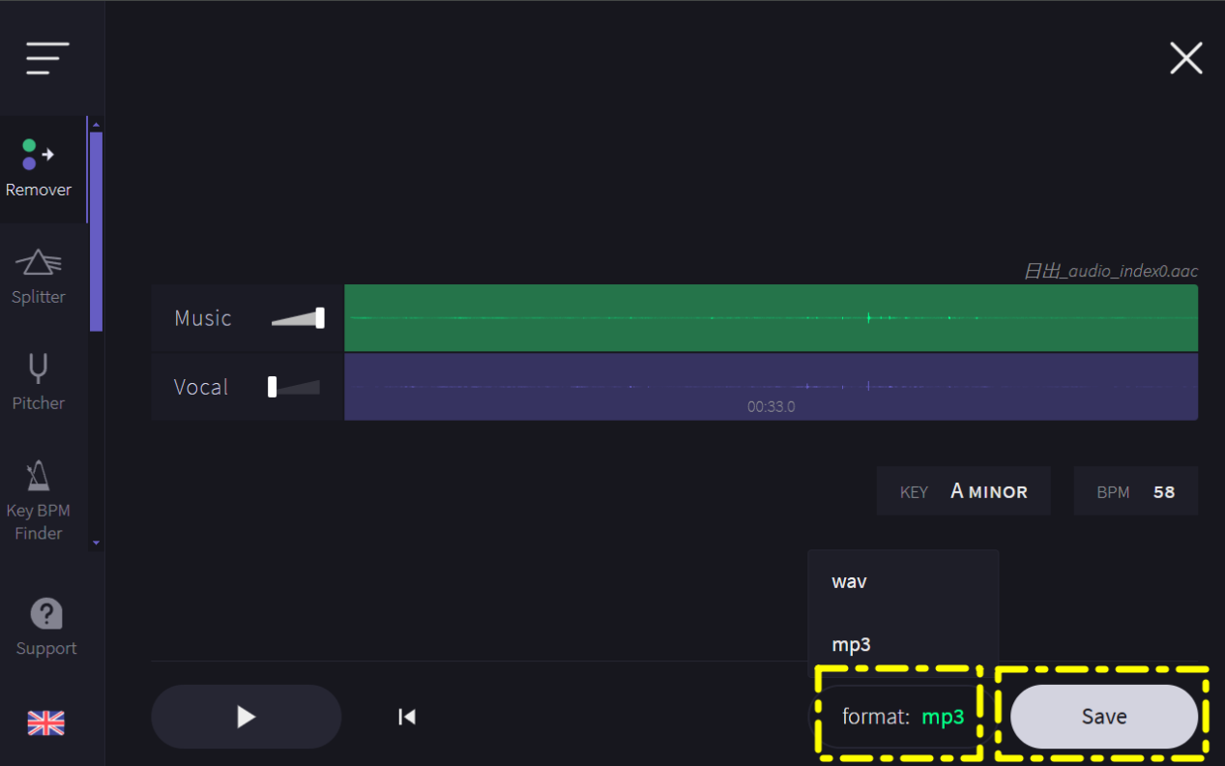Close the editor with X icon
Screen dimensions: 1225x766
coord(1186,58)
